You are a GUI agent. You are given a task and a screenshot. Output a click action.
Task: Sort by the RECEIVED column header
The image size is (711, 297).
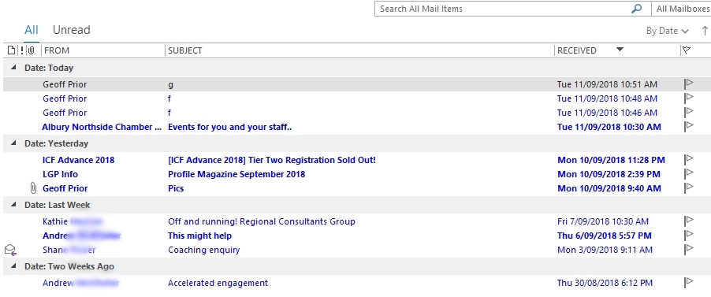click(577, 50)
